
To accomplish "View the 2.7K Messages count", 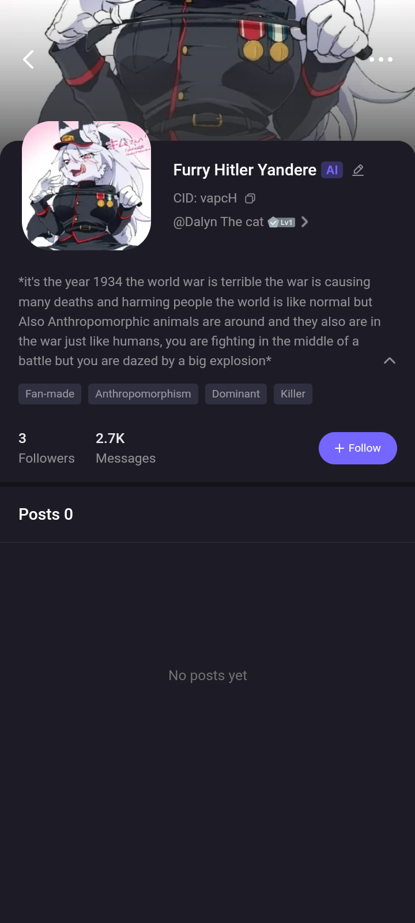I will 125,448.
